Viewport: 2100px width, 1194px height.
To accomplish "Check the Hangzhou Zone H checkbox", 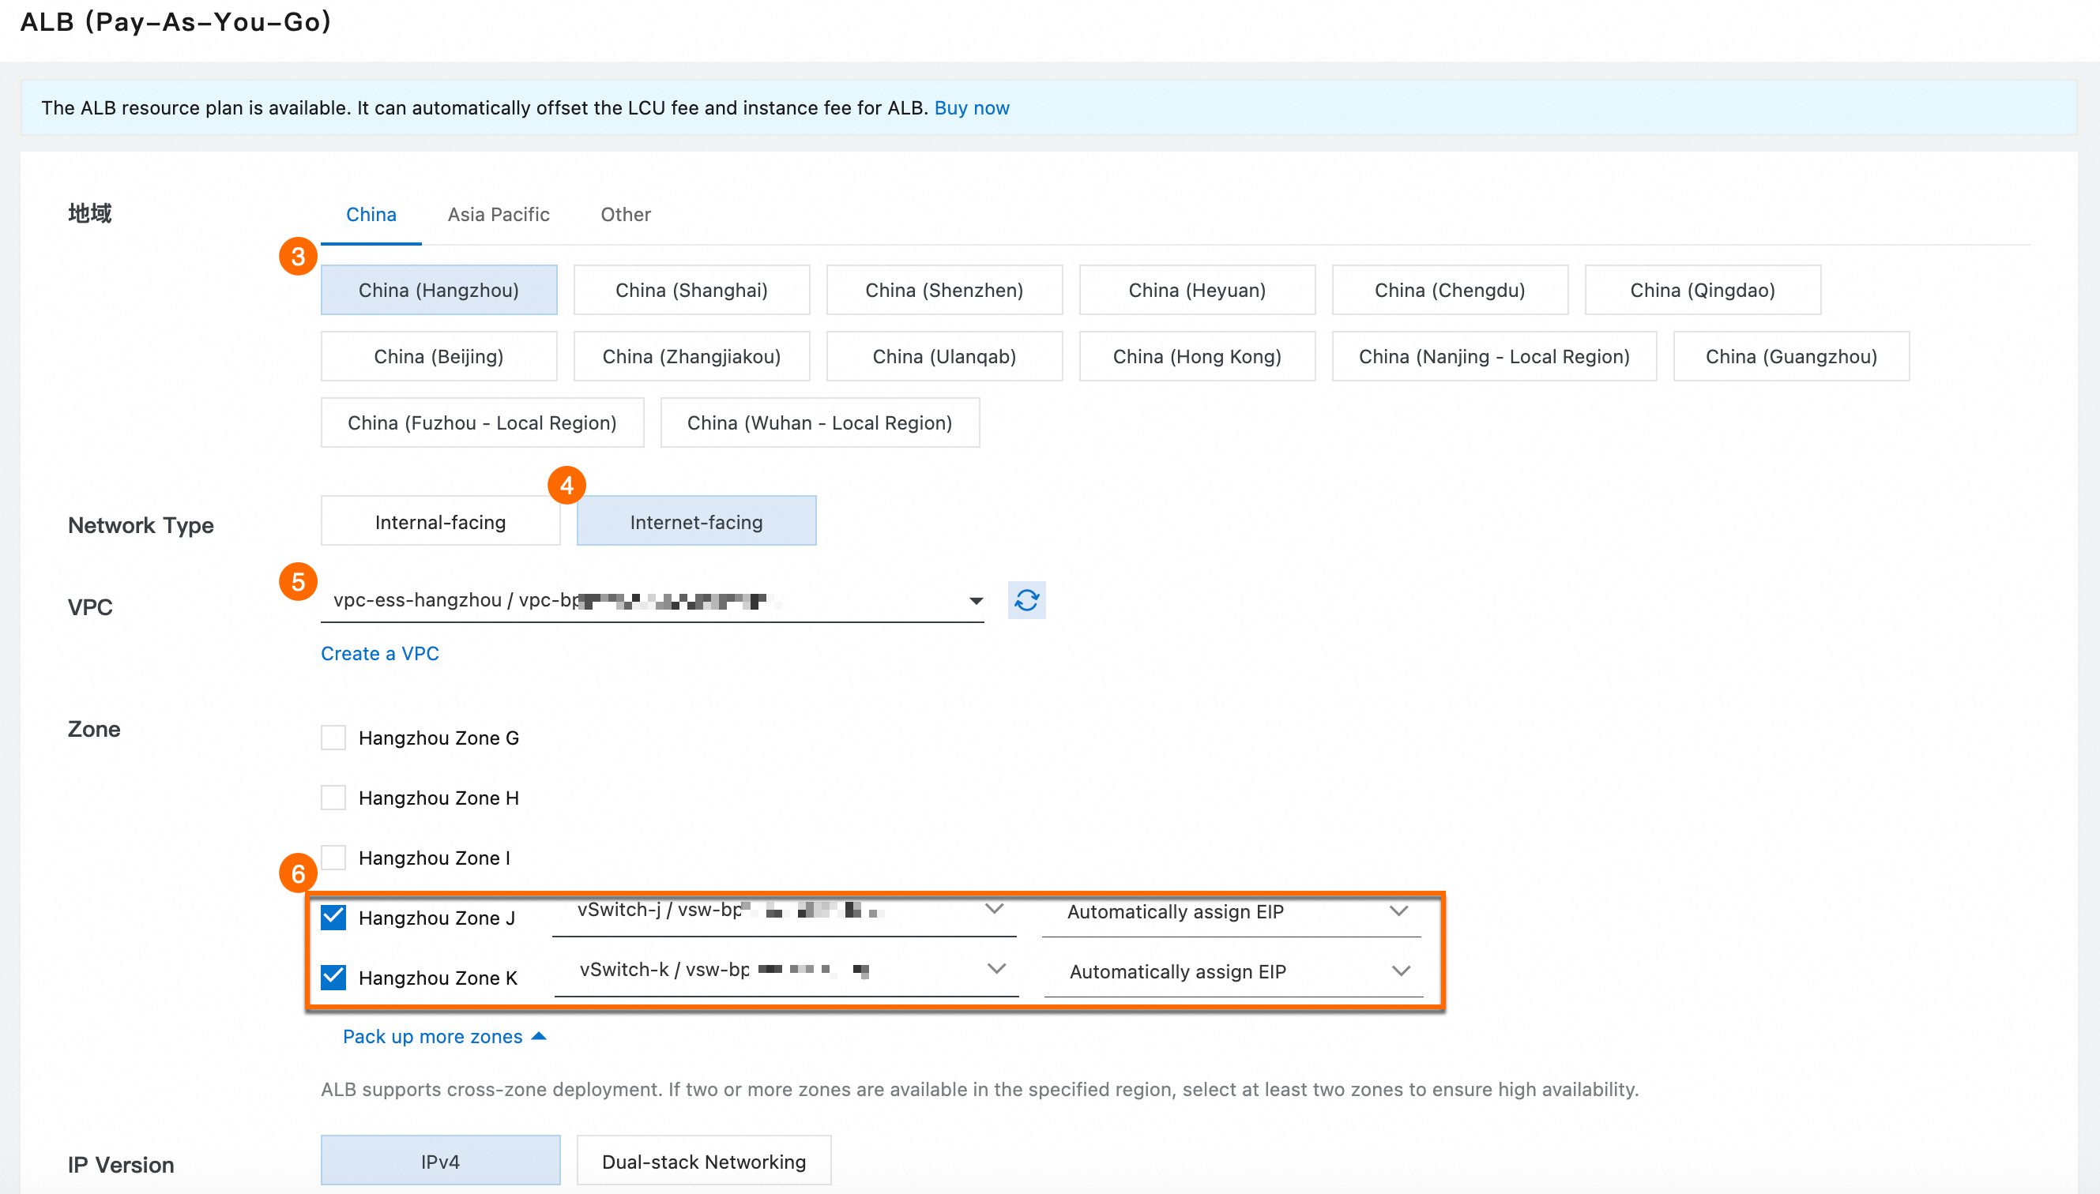I will tap(333, 797).
